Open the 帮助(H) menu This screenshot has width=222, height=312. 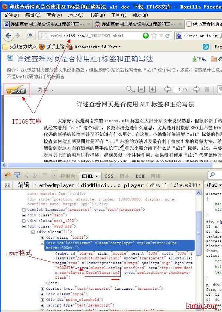140,15
